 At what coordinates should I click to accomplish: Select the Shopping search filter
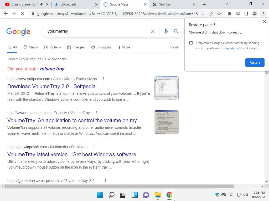[102, 47]
